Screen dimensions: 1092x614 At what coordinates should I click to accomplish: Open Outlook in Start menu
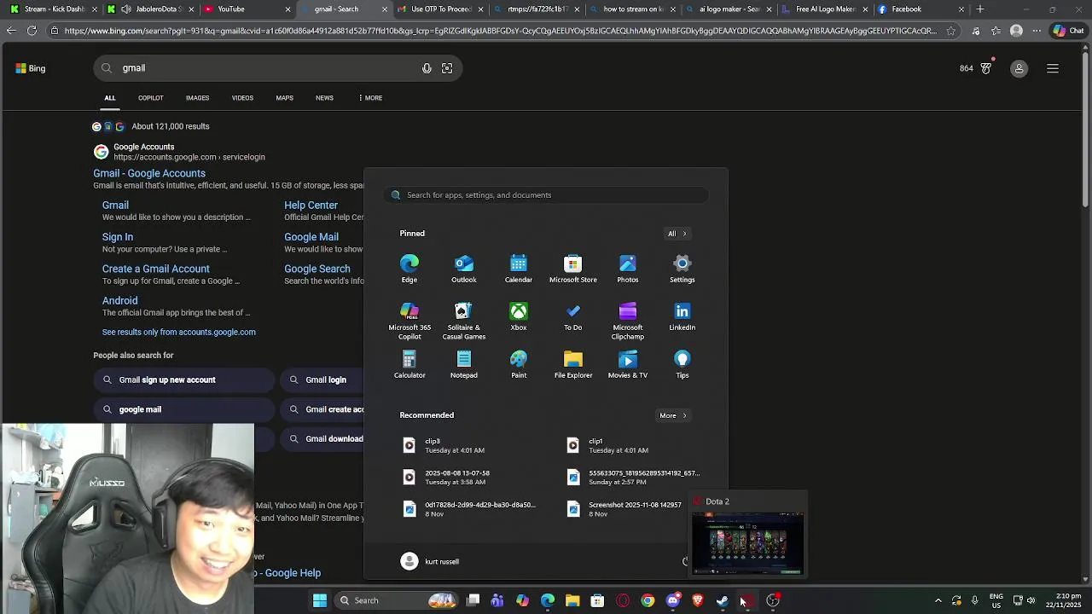[x=464, y=269]
